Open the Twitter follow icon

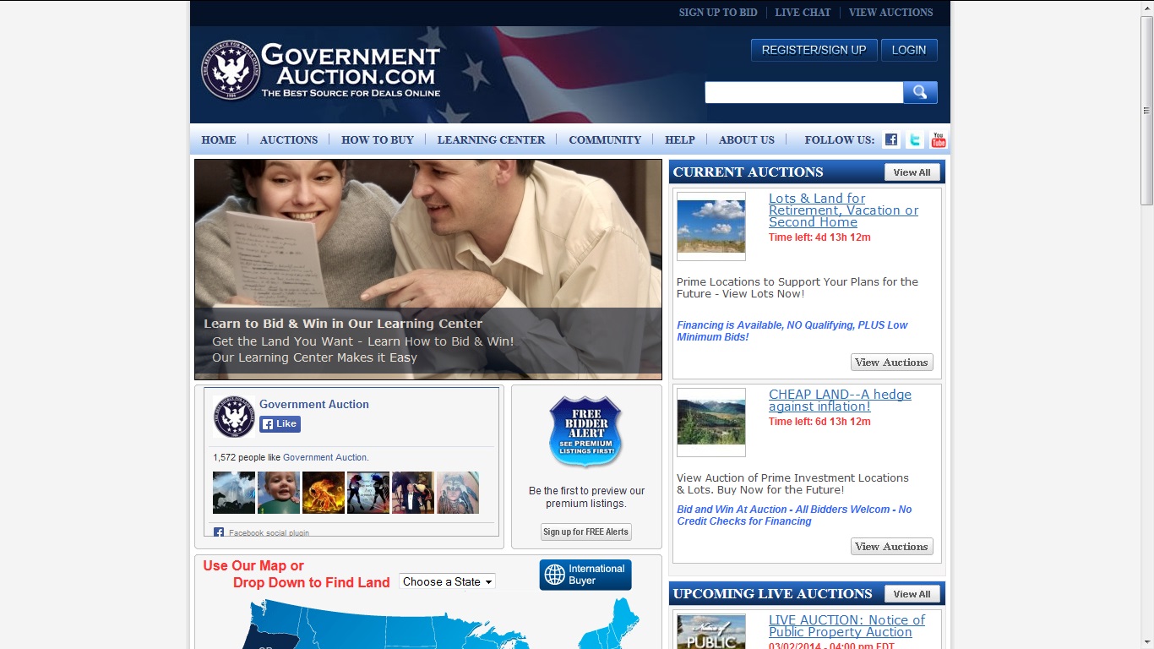(914, 139)
